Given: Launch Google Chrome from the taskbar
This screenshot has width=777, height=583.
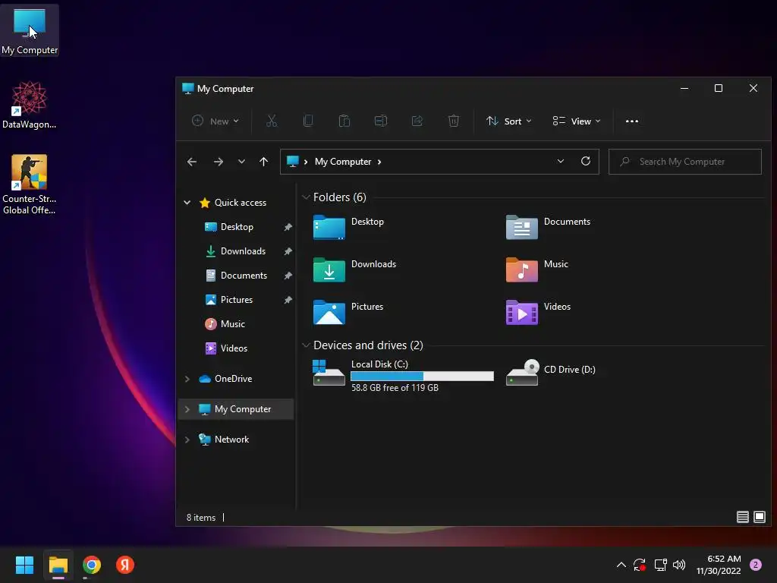Looking at the screenshot, I should click(92, 565).
